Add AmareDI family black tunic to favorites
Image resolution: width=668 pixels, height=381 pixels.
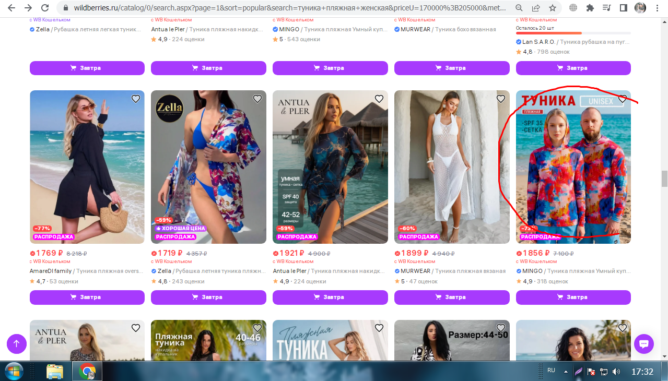tap(136, 99)
